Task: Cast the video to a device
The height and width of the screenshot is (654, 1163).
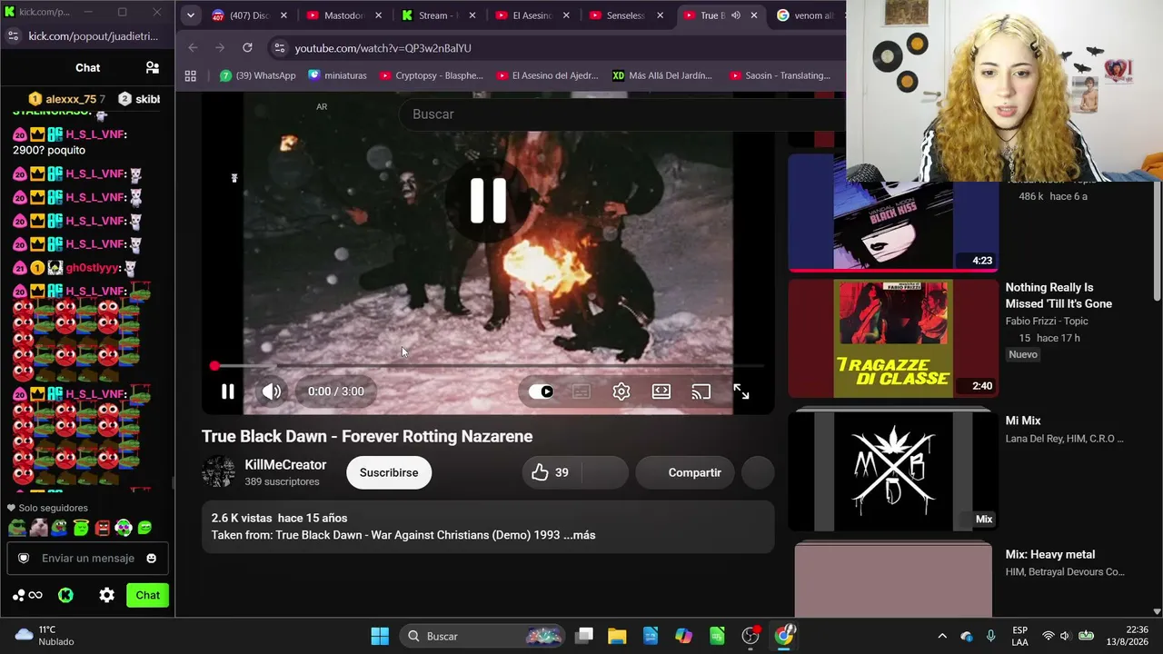Action: (701, 391)
